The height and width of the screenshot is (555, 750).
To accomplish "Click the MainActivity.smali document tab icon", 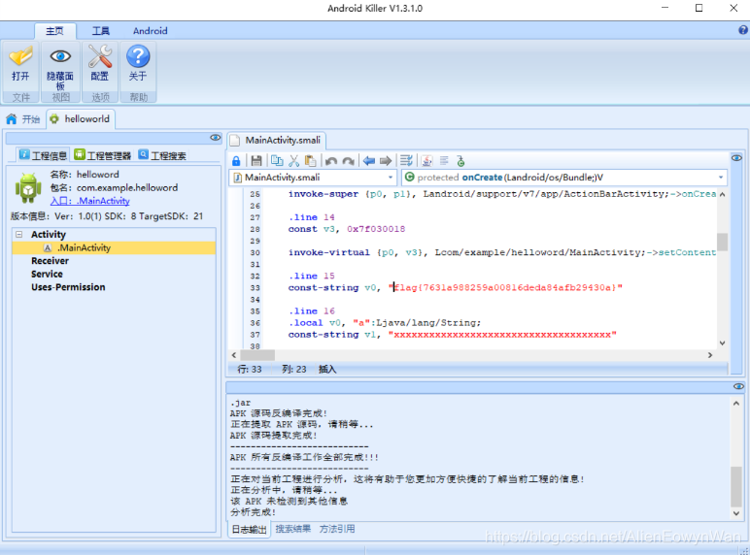I will [x=234, y=141].
